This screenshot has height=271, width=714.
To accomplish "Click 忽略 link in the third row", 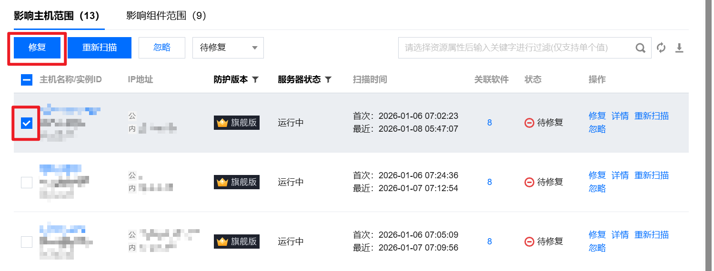I will (597, 248).
